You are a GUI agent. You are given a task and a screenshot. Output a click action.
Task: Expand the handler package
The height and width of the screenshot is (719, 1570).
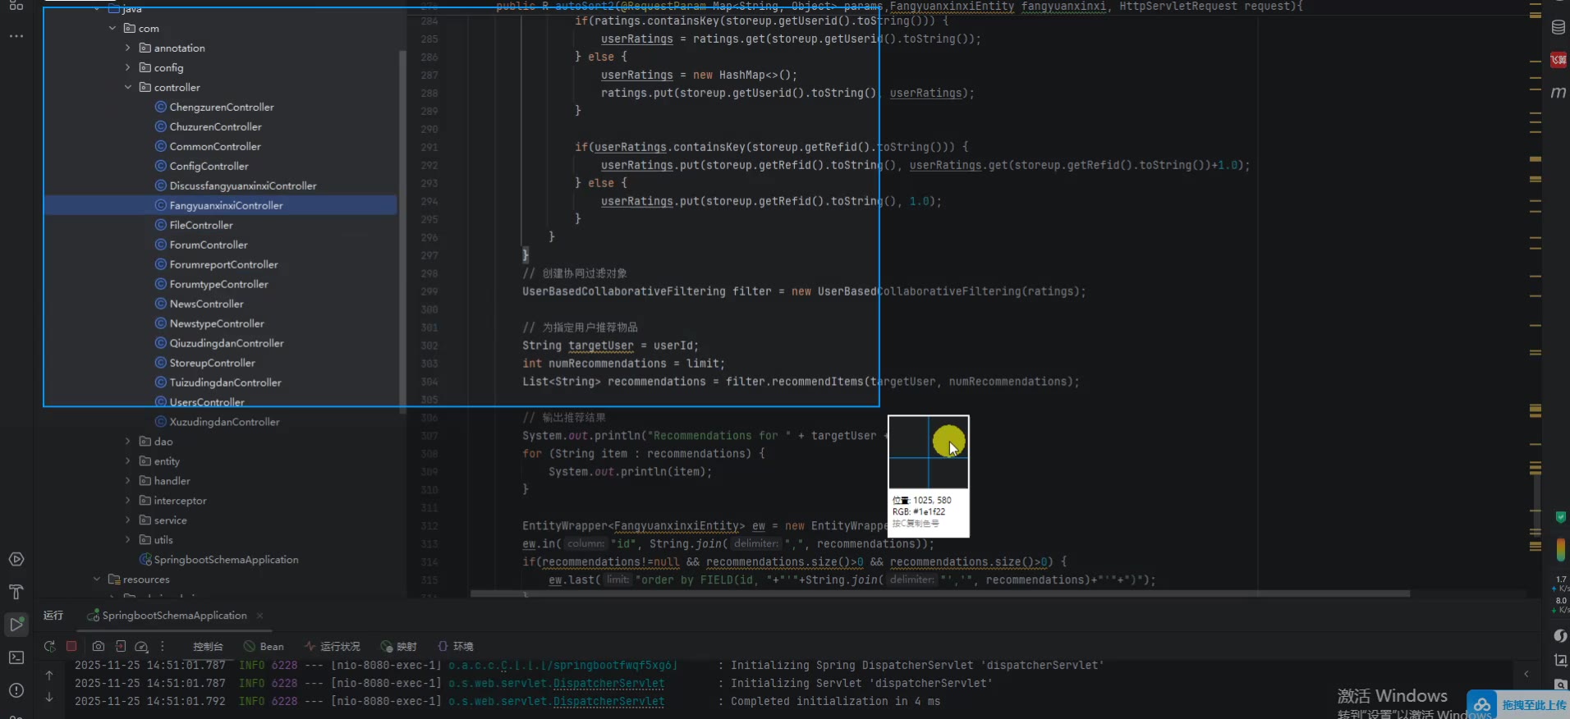(x=128, y=481)
